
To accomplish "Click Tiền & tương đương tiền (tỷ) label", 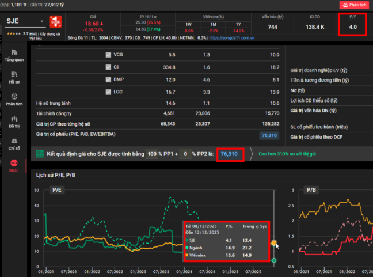I will (319, 81).
